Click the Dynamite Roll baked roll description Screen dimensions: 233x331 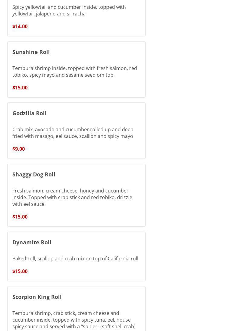point(75,259)
